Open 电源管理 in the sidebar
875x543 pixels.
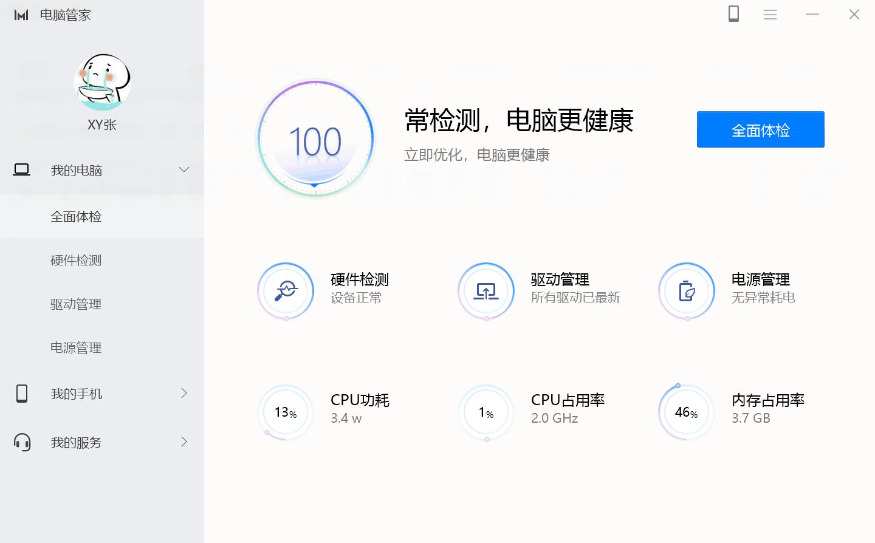tap(75, 348)
